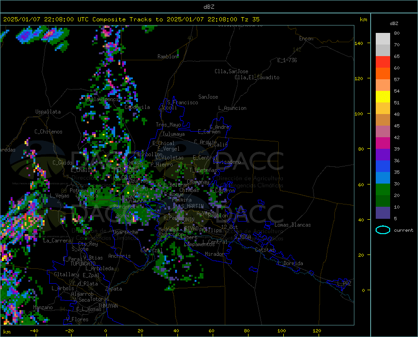
Task: Click the 60 dBZ red legend swatch
Action: [x=383, y=62]
